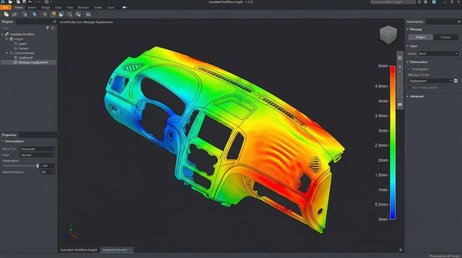
Task: Switch to the Autodesk Moldflow Insight bottom tab
Action: pos(79,250)
